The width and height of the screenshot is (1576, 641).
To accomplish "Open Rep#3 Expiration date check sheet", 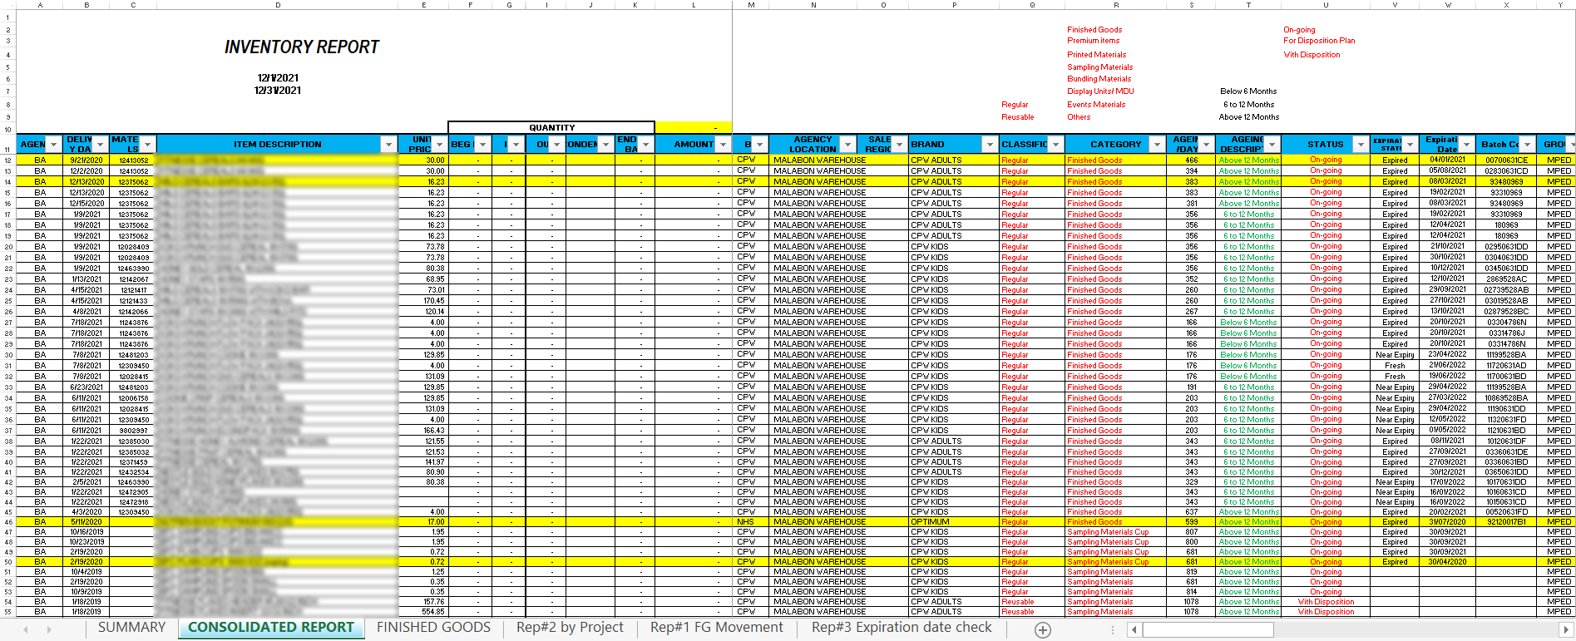I will click(902, 628).
